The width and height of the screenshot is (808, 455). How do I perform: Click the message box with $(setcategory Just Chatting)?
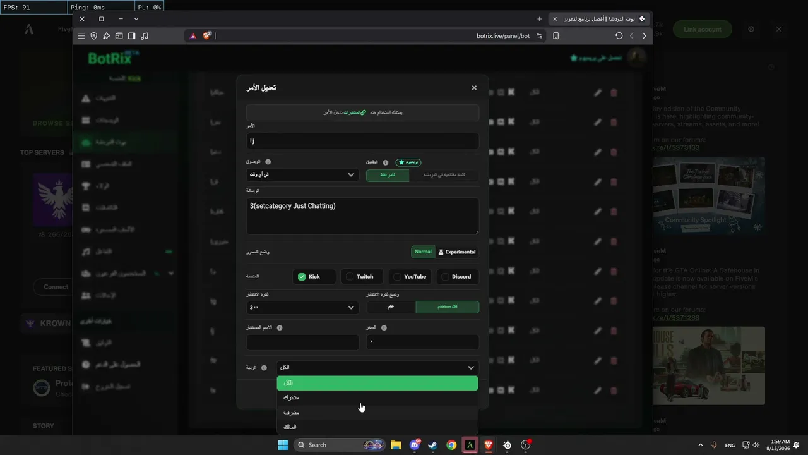(362, 215)
